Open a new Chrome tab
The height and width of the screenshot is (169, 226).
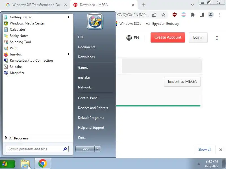click(x=144, y=5)
